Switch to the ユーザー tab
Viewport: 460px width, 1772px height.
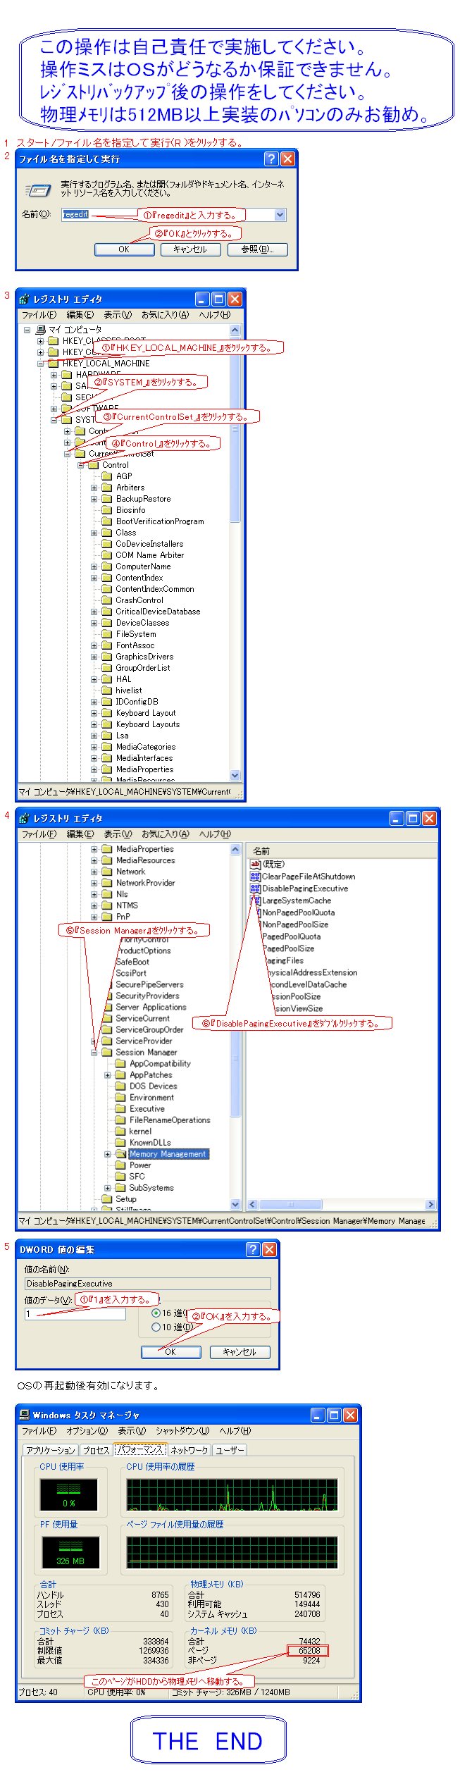[229, 1450]
